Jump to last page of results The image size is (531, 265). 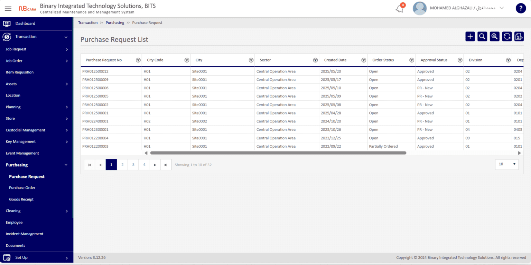pyautogui.click(x=166, y=165)
